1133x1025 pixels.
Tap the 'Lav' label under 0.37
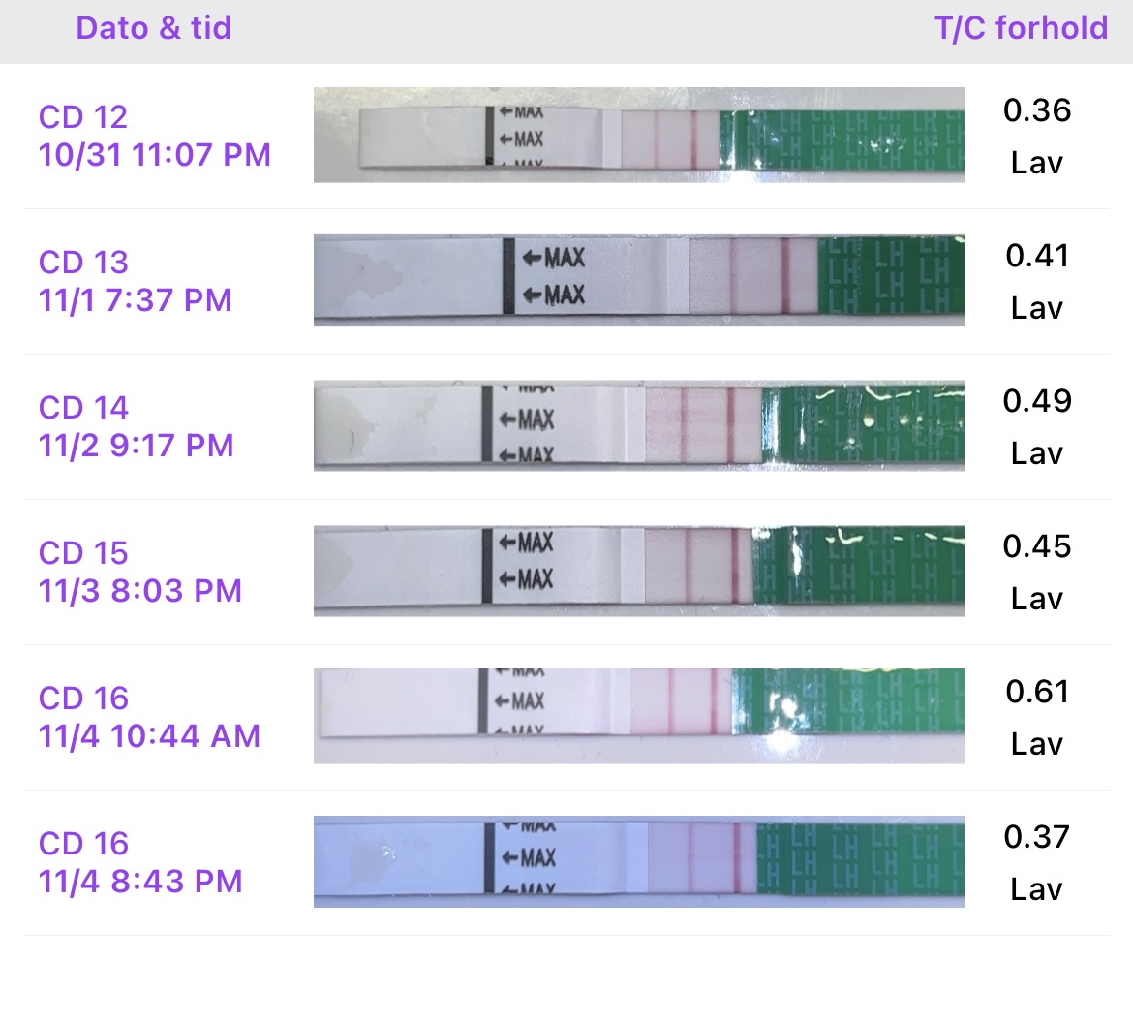point(1037,889)
